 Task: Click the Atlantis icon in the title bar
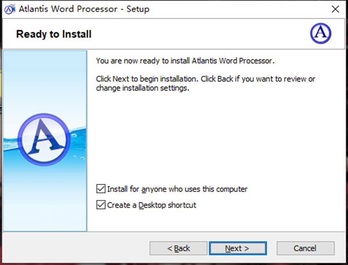coord(10,9)
